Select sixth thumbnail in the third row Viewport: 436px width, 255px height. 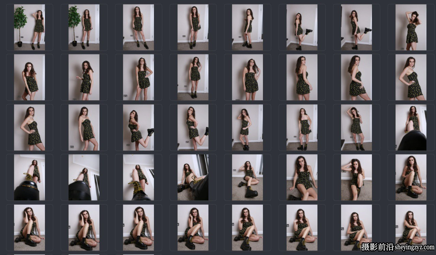point(302,127)
